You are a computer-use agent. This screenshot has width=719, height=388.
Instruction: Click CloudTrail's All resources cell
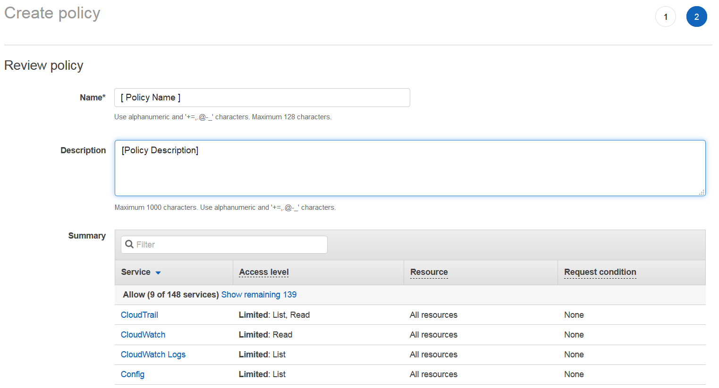click(433, 315)
